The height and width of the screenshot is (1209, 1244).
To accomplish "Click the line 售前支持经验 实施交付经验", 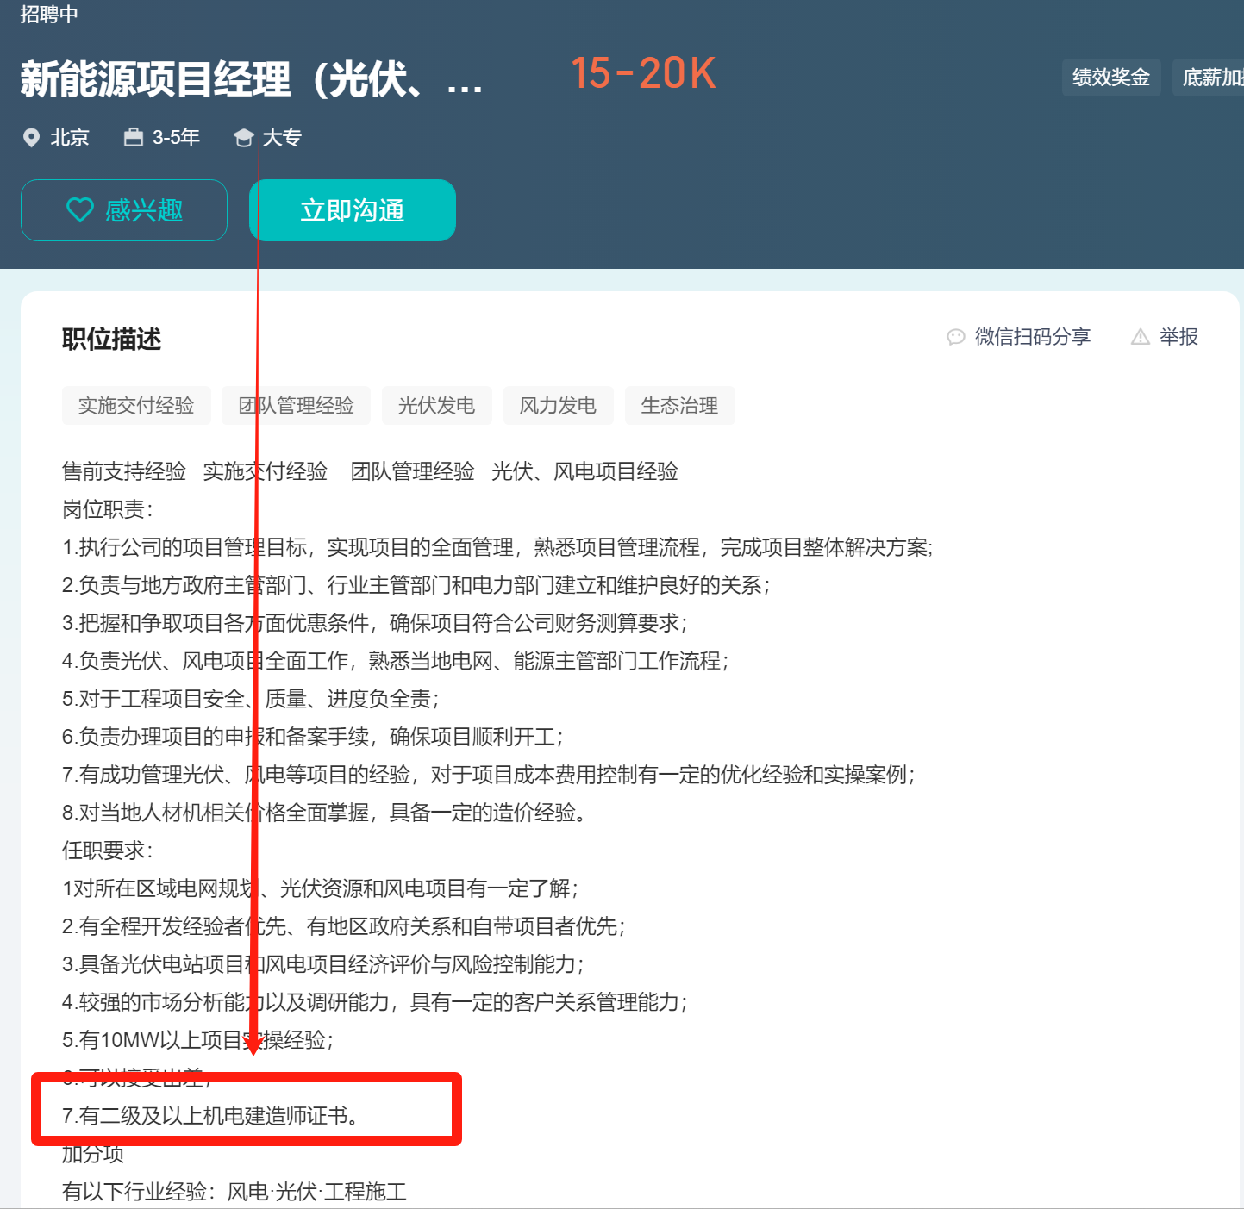I will (x=370, y=471).
